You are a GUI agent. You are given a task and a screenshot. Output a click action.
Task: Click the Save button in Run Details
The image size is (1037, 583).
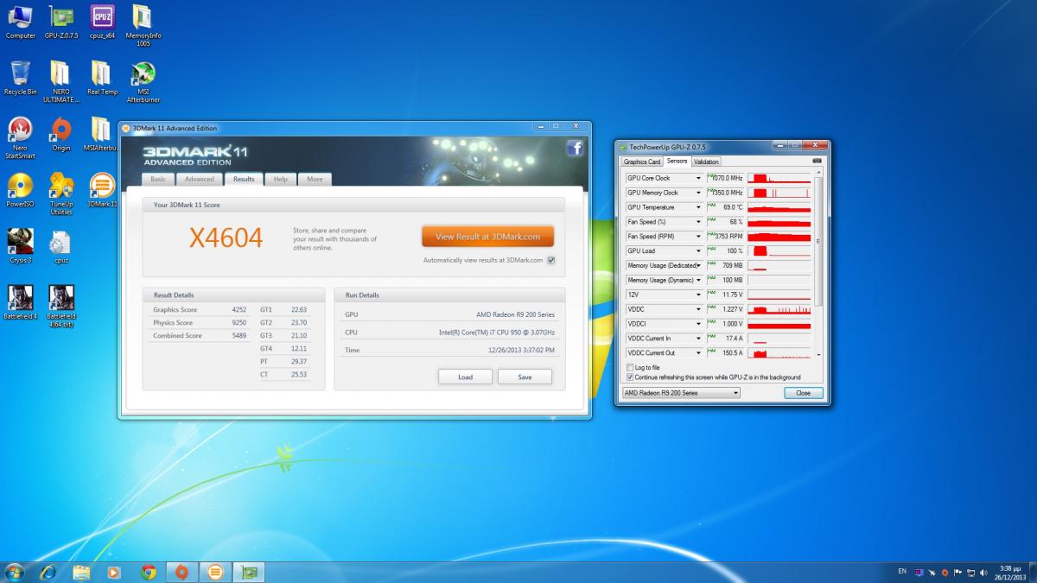[x=524, y=377]
